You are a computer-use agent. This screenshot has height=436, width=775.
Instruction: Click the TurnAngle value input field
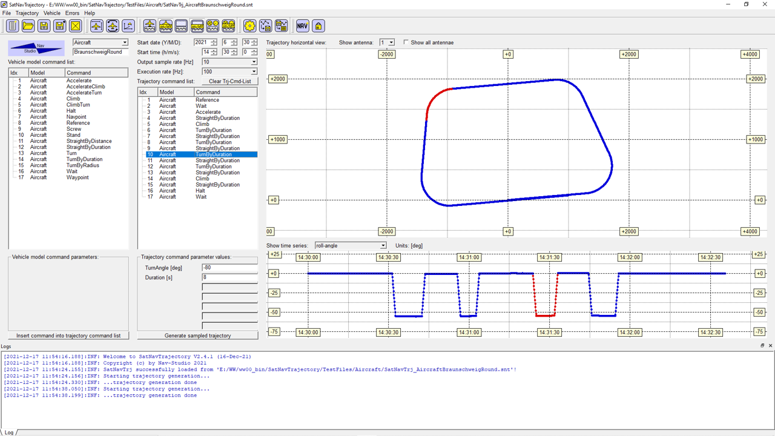click(229, 268)
